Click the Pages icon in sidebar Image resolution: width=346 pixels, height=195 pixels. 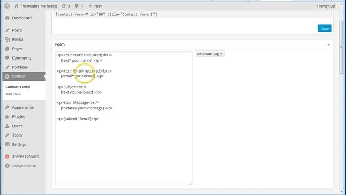[7, 49]
